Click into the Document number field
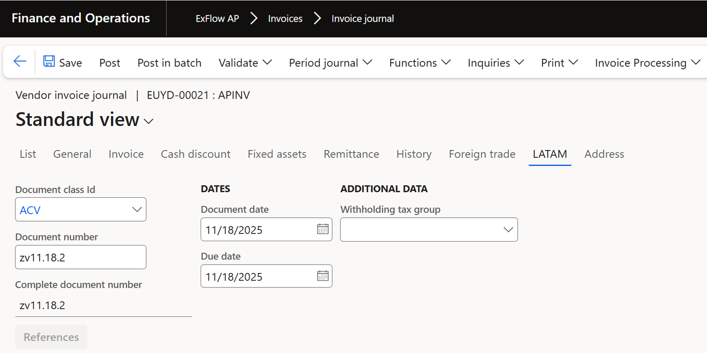 tap(80, 257)
